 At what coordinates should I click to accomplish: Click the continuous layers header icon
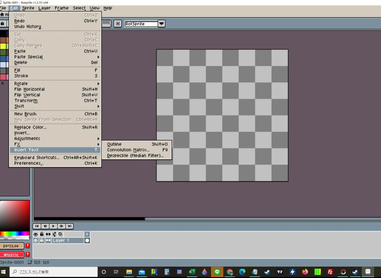(x=48, y=234)
